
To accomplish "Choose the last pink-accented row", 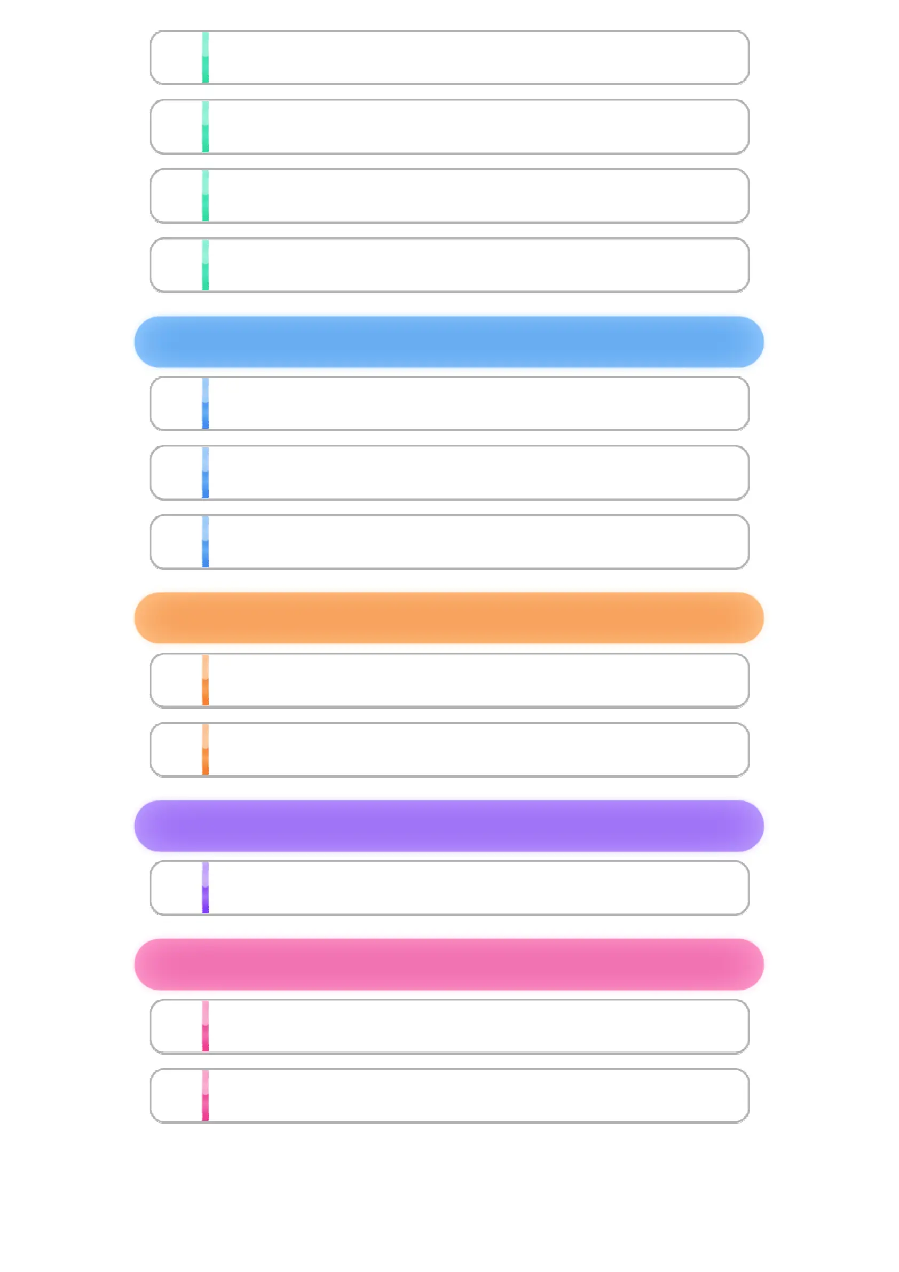I will (x=449, y=1096).
